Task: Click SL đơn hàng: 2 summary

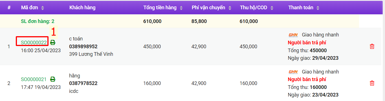Action: pos(38,21)
